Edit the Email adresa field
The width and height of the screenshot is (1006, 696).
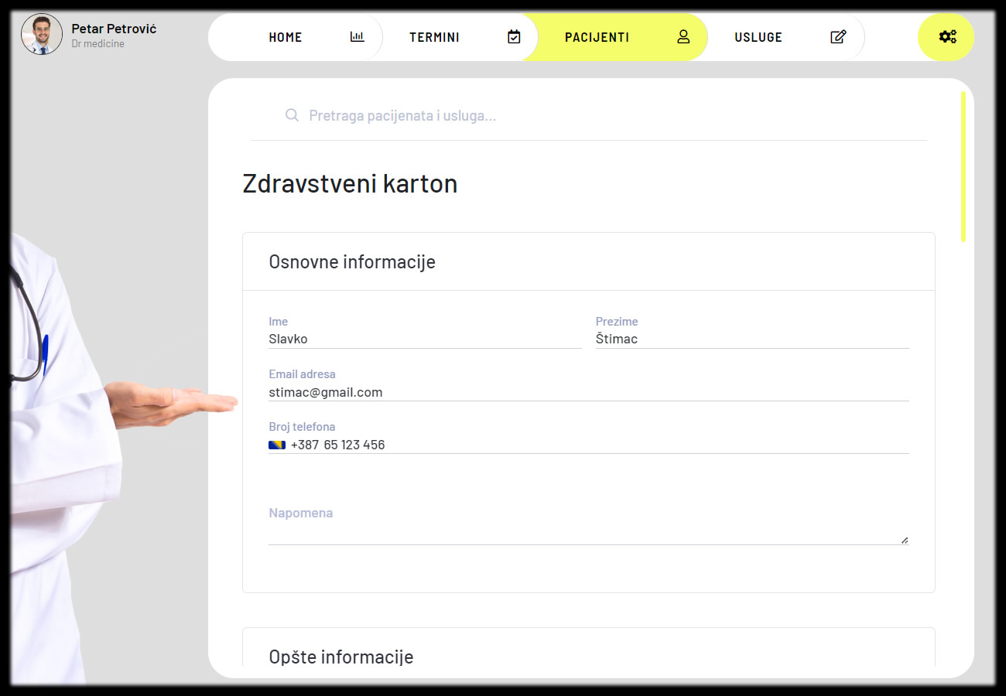pyautogui.click(x=588, y=392)
